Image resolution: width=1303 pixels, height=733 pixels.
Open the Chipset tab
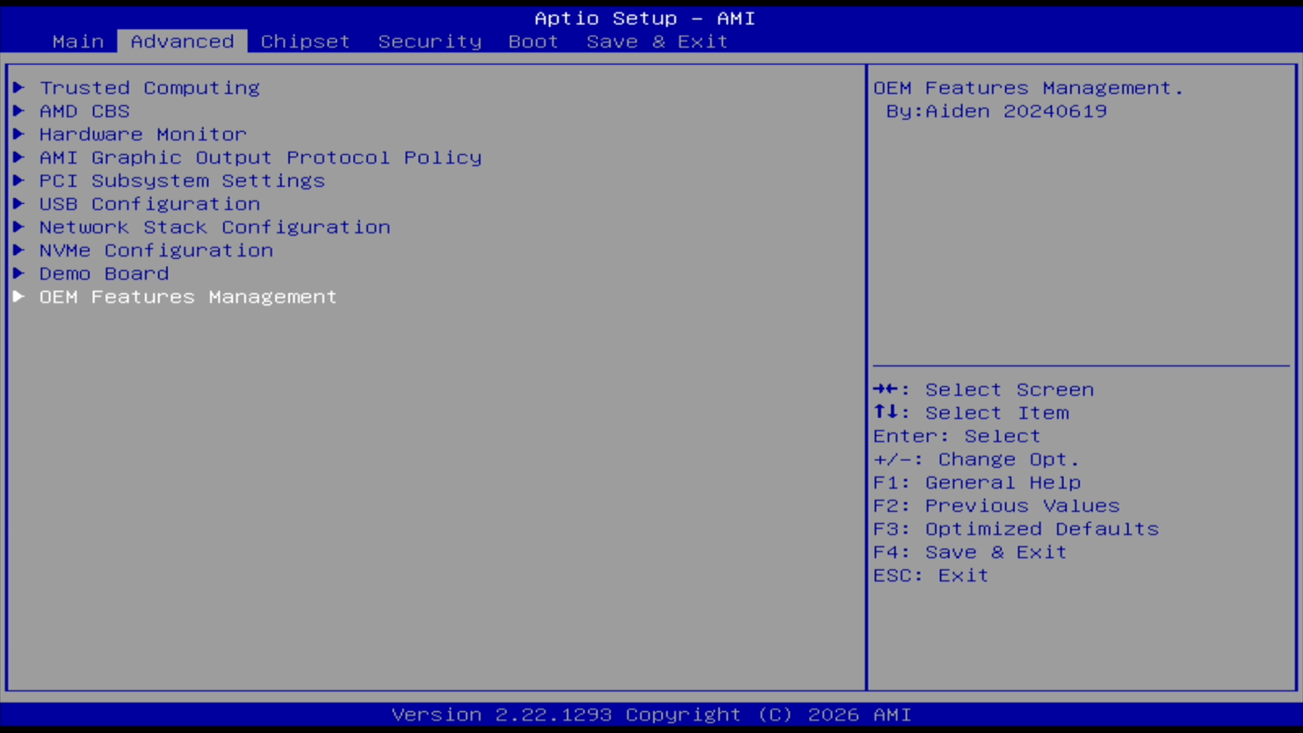pyautogui.click(x=305, y=42)
